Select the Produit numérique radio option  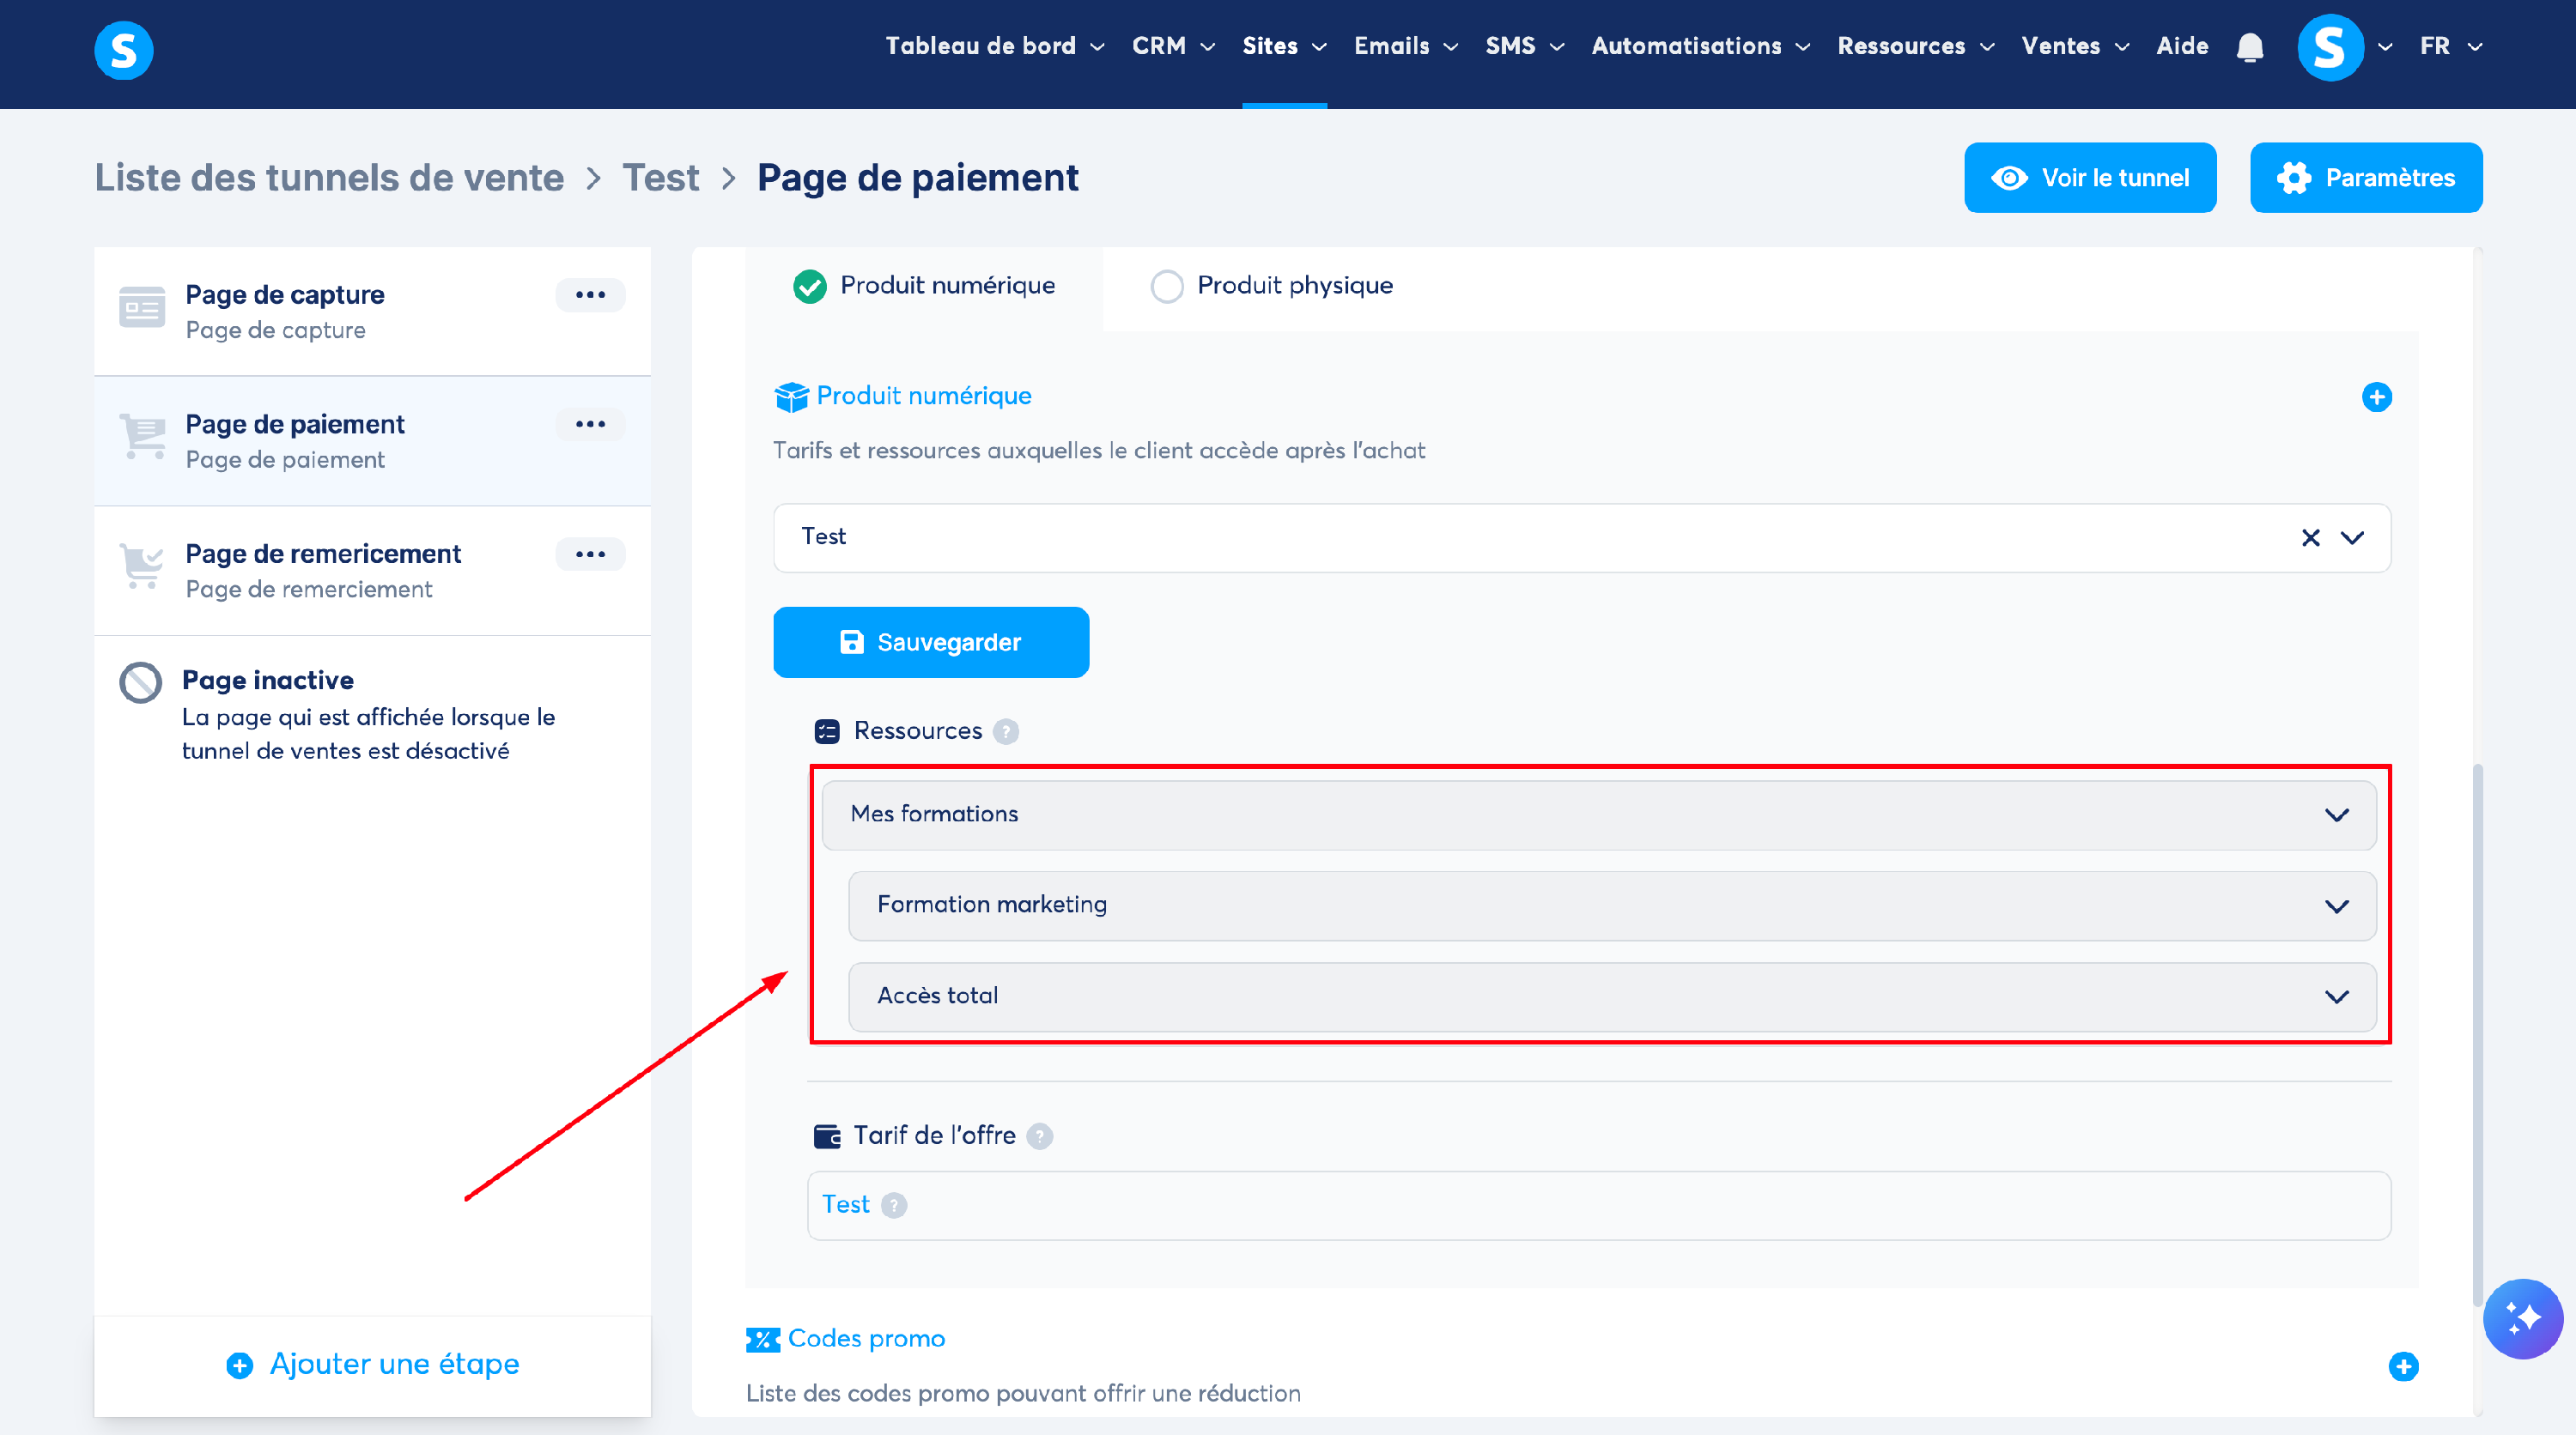[x=809, y=286]
